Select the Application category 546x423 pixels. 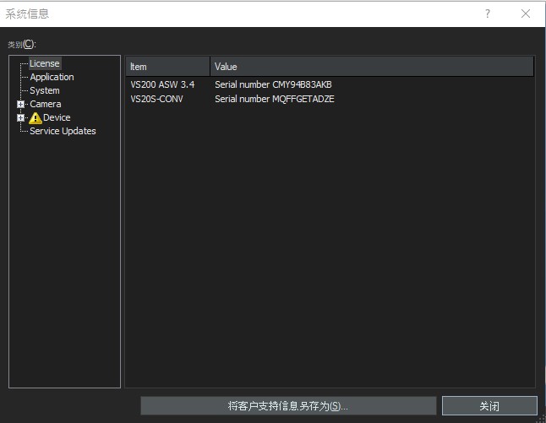52,77
